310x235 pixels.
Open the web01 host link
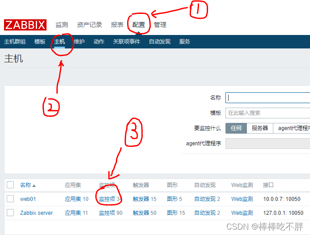[28, 199]
